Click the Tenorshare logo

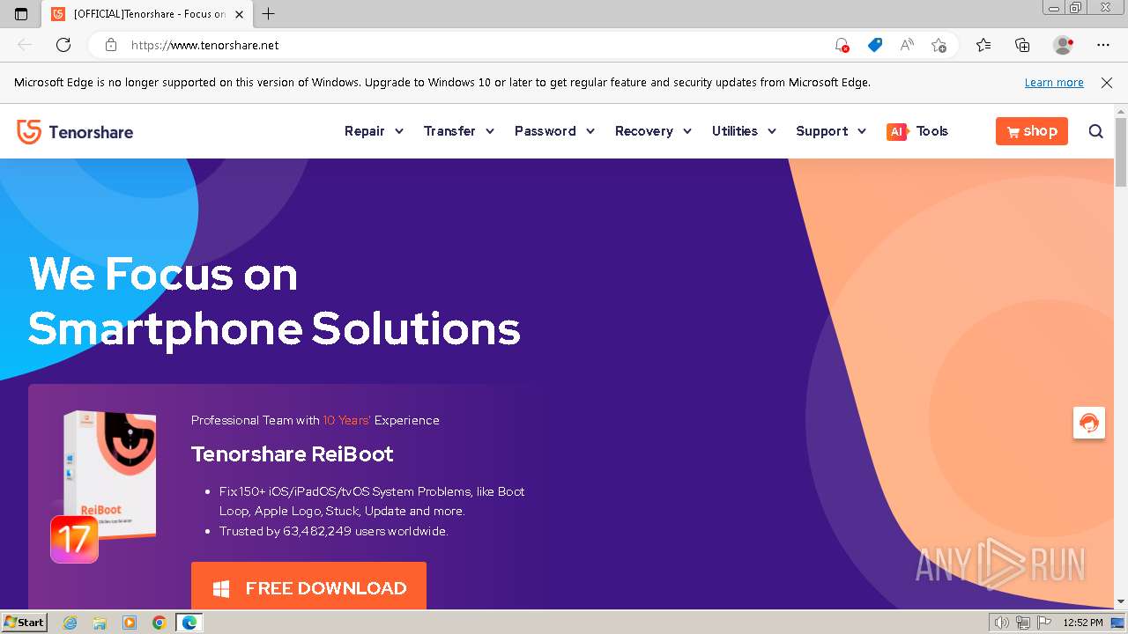click(75, 132)
